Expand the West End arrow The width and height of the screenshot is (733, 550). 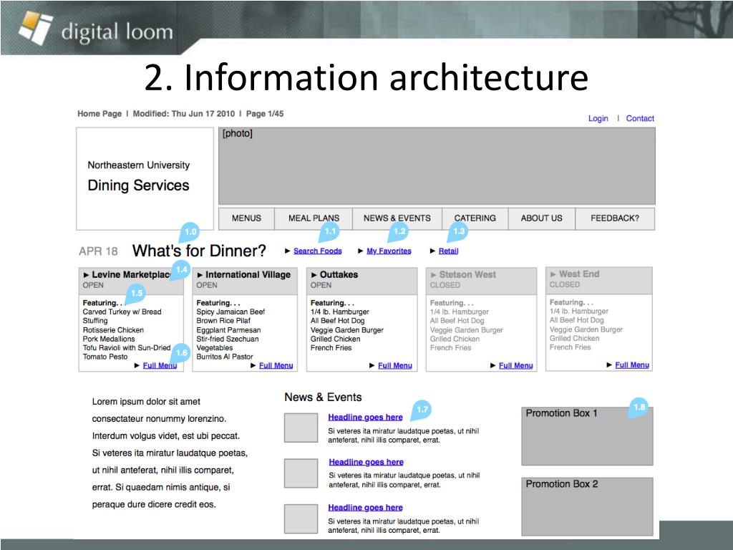point(553,274)
